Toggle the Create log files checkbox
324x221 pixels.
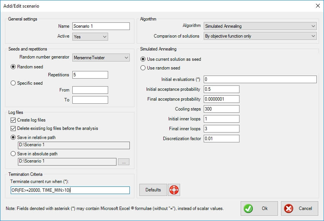pos(13,120)
